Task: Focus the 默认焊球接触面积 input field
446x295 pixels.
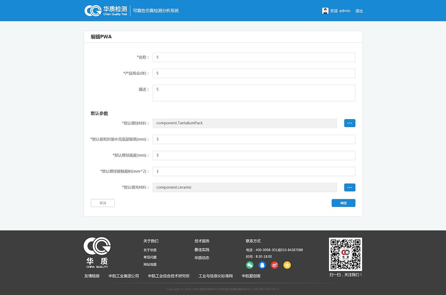Action: [254, 171]
